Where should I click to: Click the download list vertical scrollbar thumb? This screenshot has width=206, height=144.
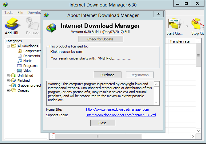pyautogui.click(x=198, y=55)
